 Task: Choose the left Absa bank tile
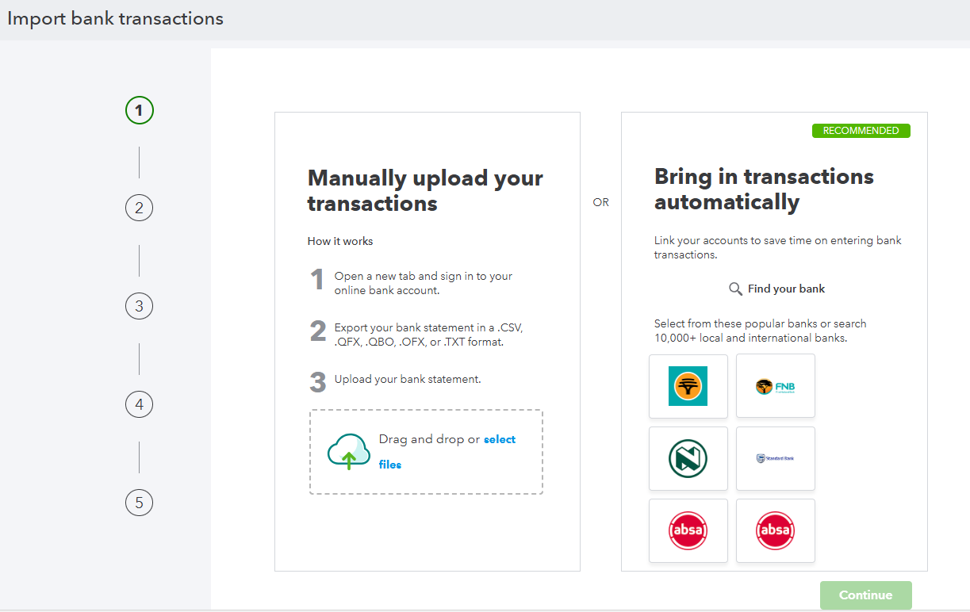pos(688,530)
